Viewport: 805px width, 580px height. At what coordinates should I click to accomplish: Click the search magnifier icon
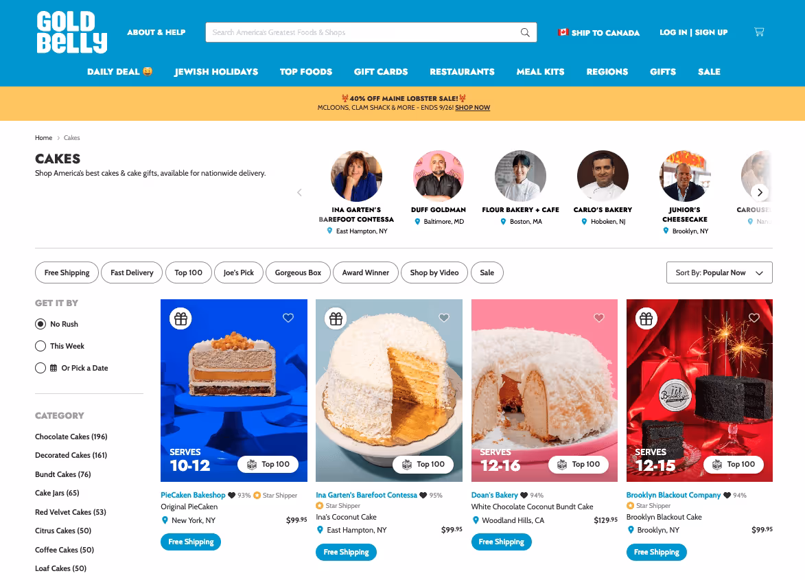coord(525,32)
